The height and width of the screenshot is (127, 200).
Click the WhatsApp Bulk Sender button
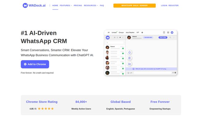tap(134, 6)
